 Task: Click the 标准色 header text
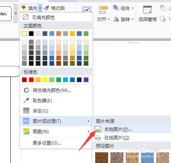click(x=30, y=72)
